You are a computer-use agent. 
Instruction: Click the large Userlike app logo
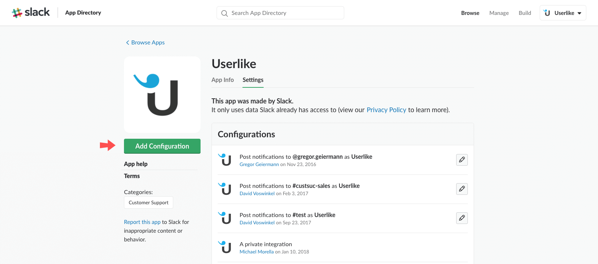(x=162, y=95)
